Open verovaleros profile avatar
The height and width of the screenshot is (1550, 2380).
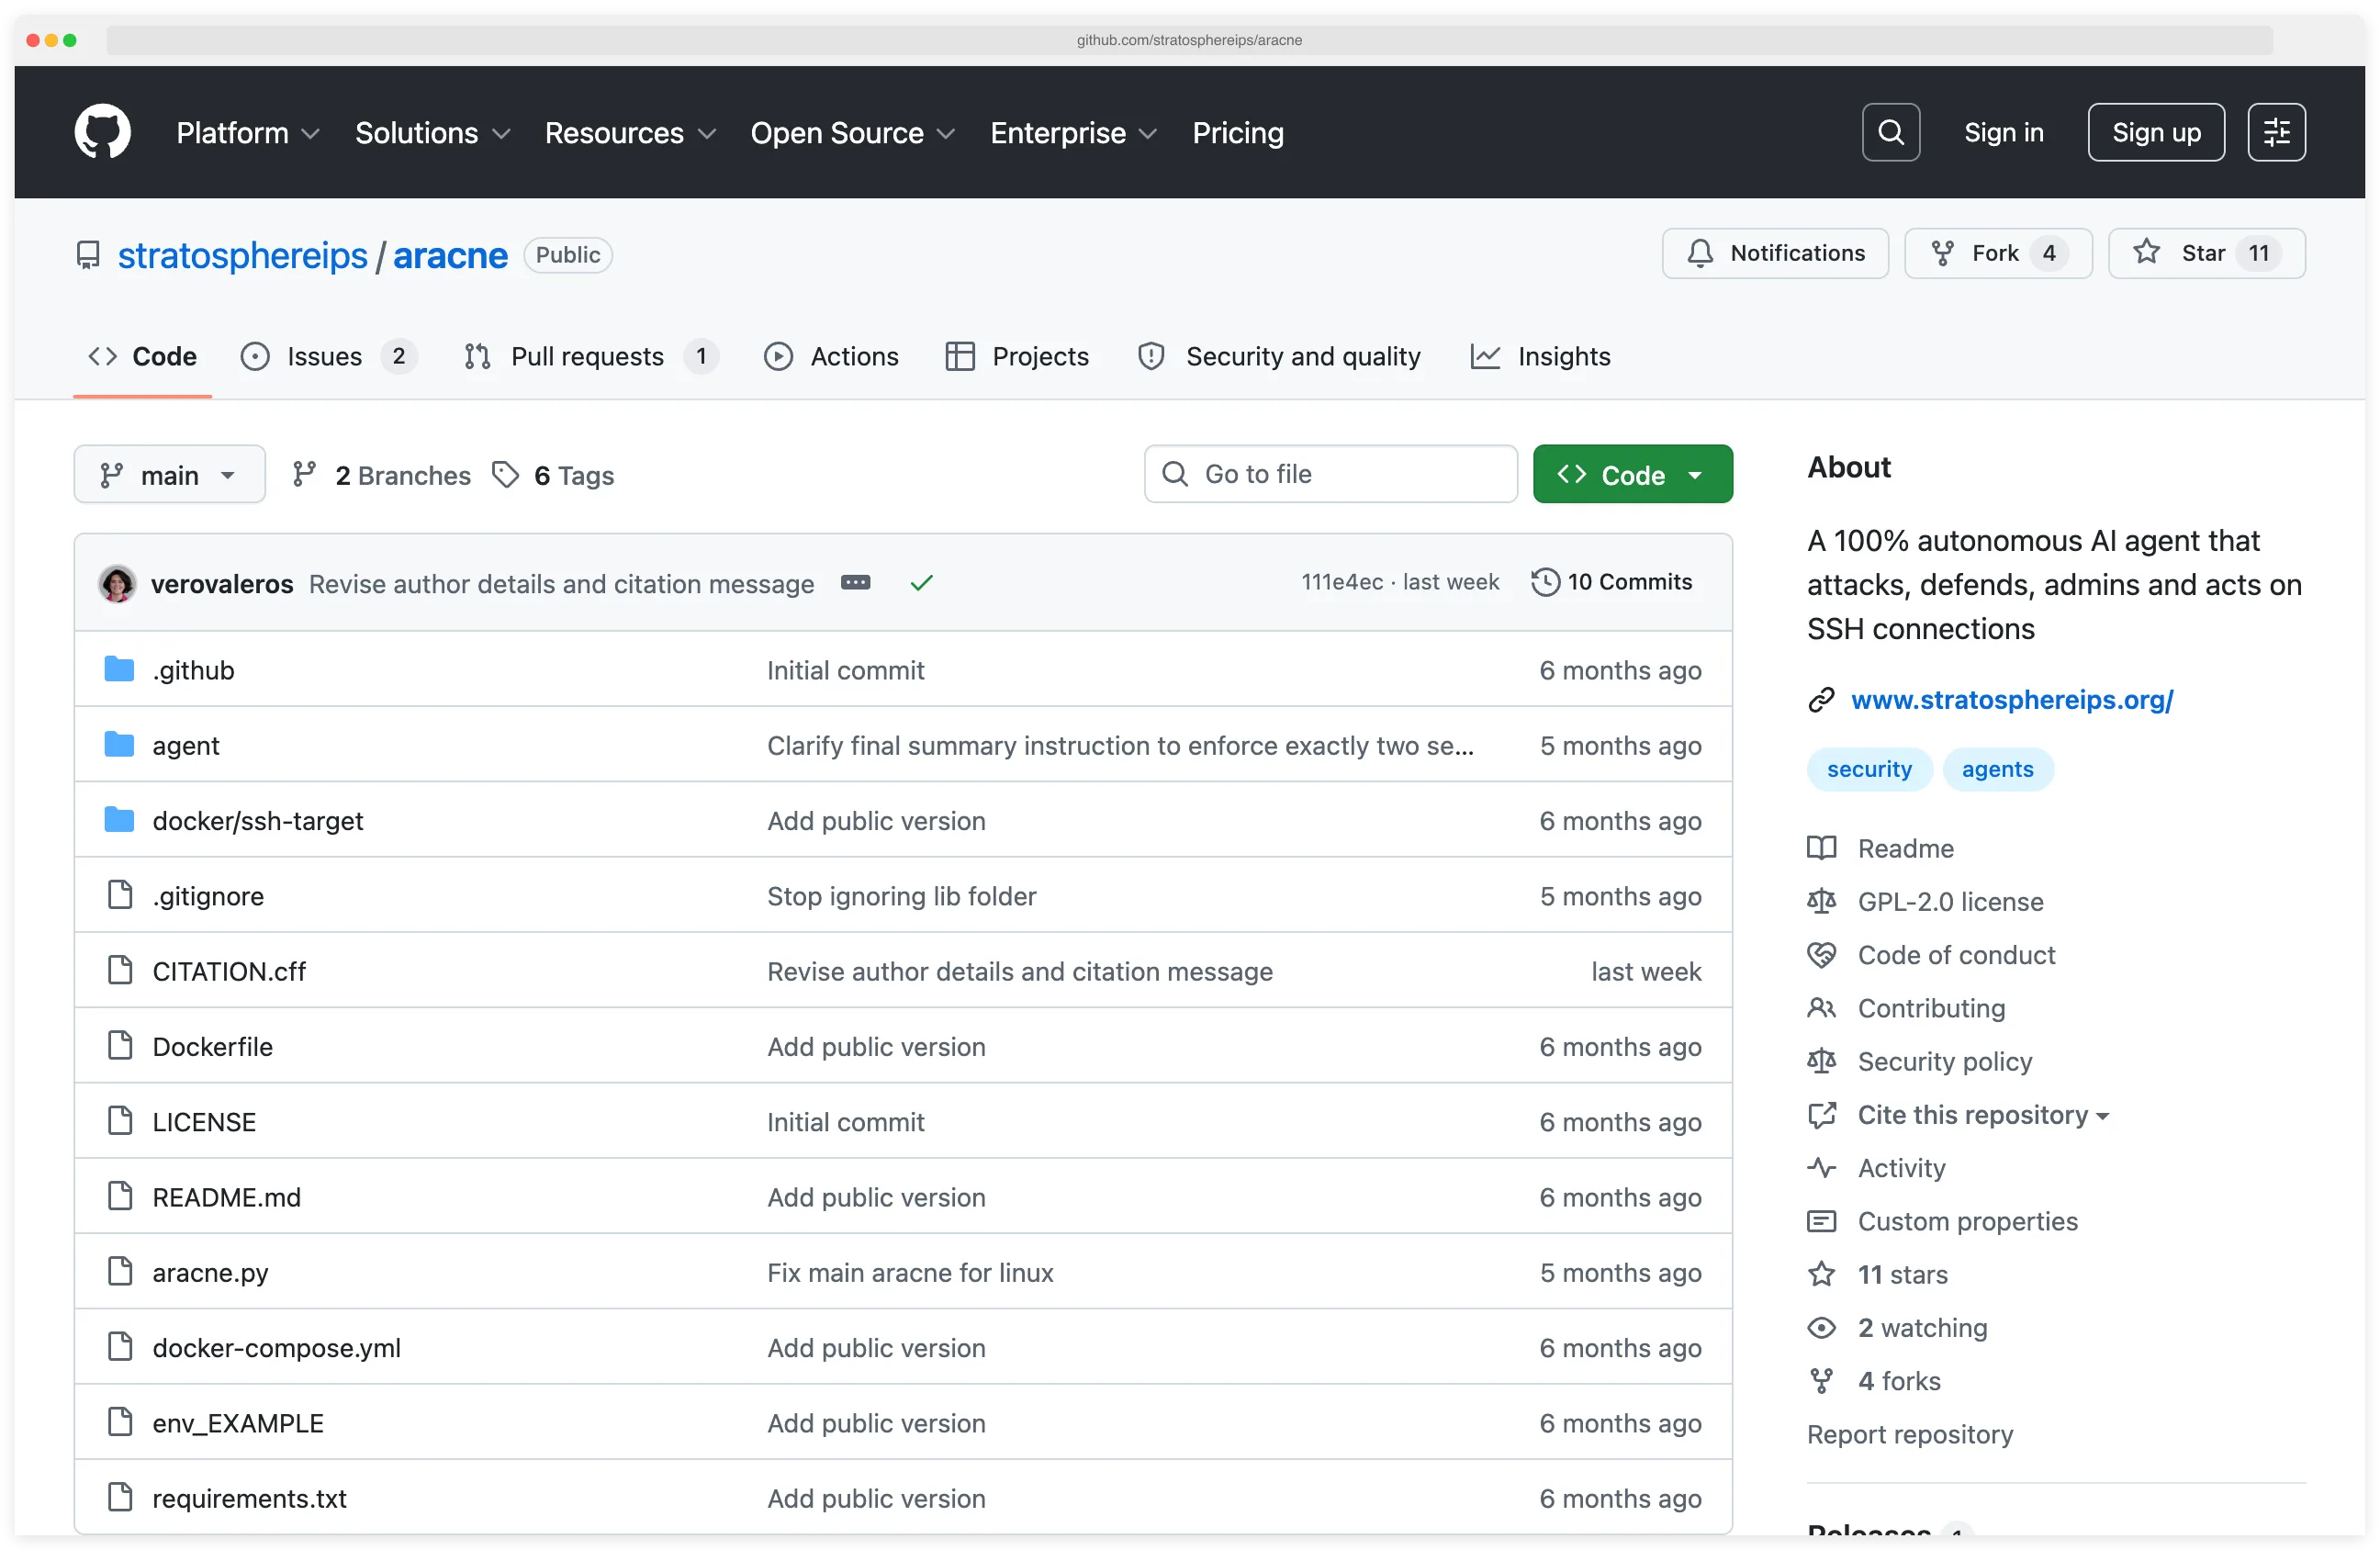coord(117,583)
